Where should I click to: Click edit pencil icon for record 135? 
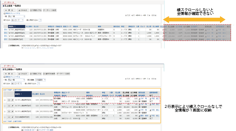(x=12, y=117)
